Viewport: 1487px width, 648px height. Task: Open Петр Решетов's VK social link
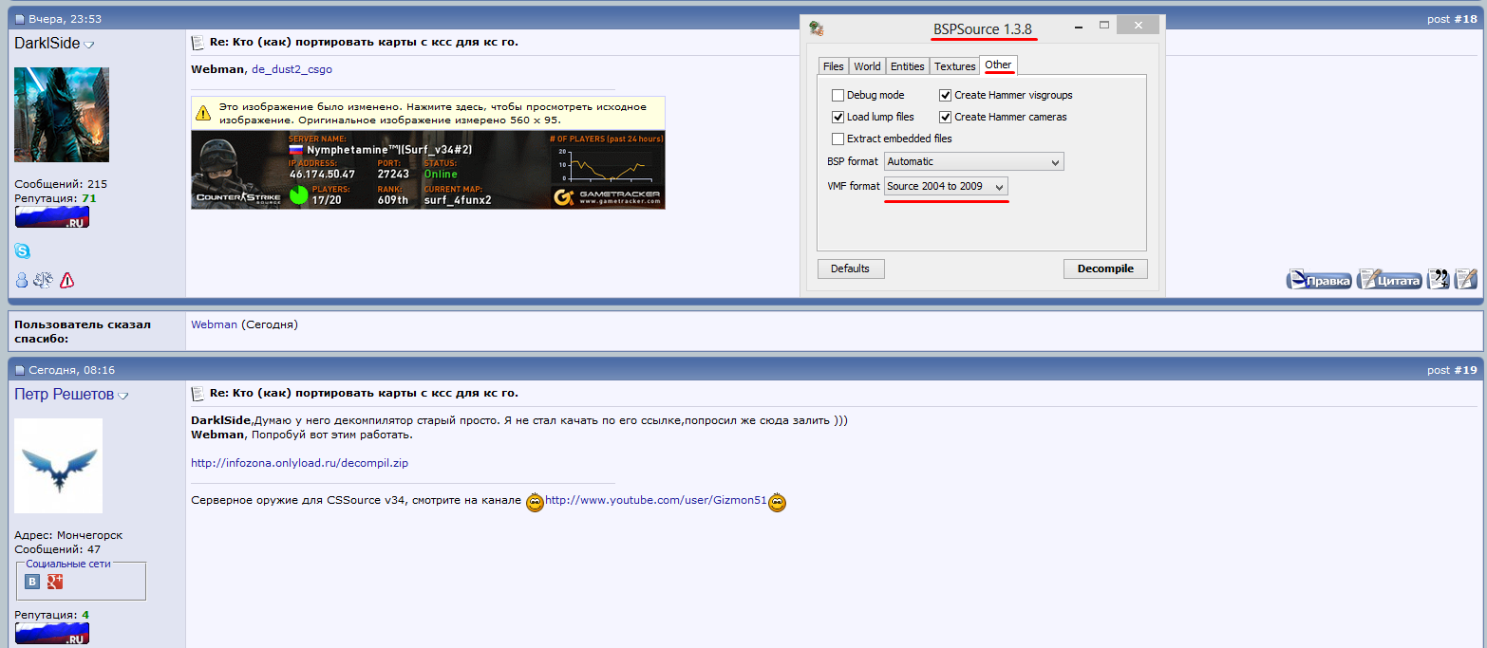click(32, 582)
